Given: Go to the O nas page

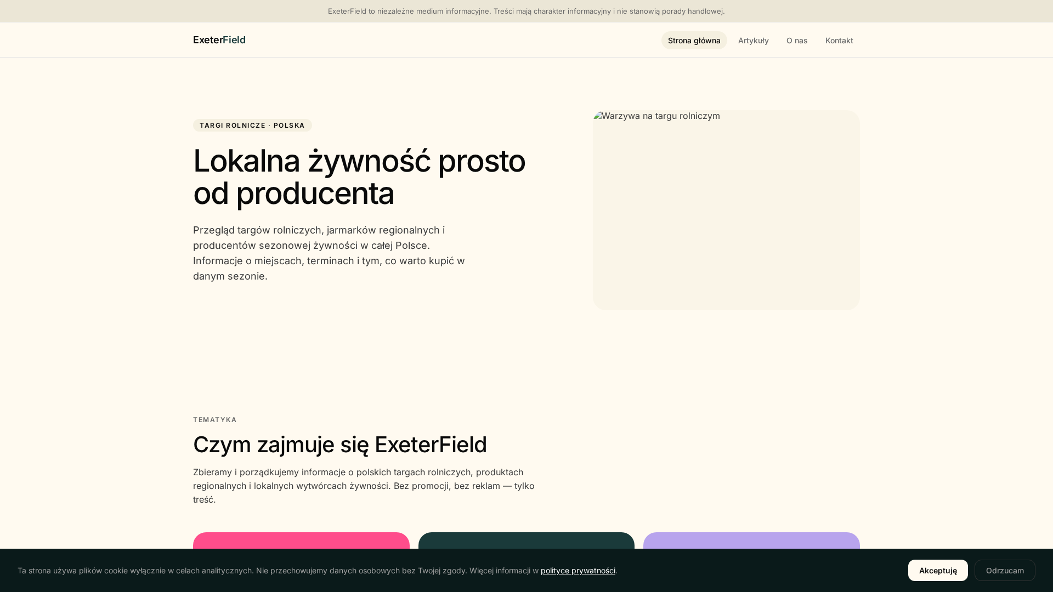Looking at the screenshot, I should 797,40.
